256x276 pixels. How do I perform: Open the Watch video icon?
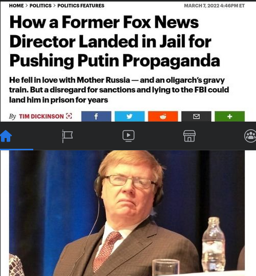(129, 136)
